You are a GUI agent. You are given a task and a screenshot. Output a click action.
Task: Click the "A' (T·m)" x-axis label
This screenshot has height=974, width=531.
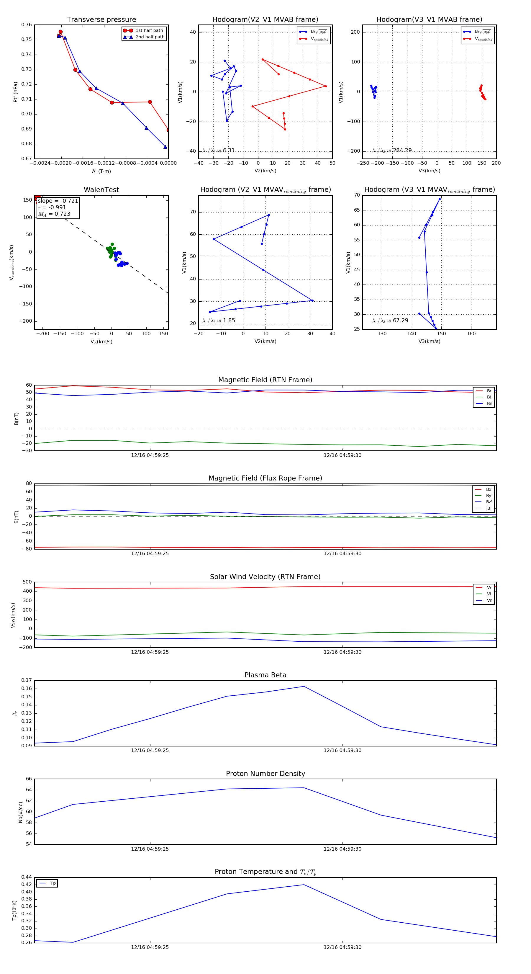coord(101,171)
